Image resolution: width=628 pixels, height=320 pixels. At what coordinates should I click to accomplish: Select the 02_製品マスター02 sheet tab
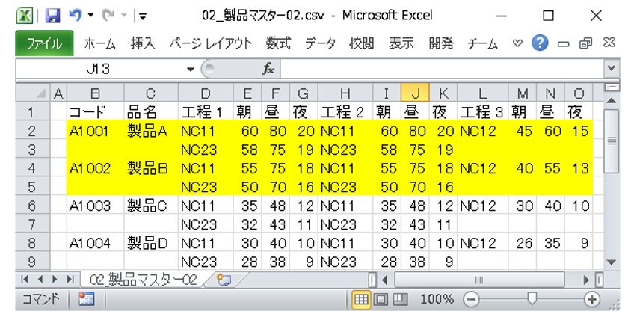[143, 280]
